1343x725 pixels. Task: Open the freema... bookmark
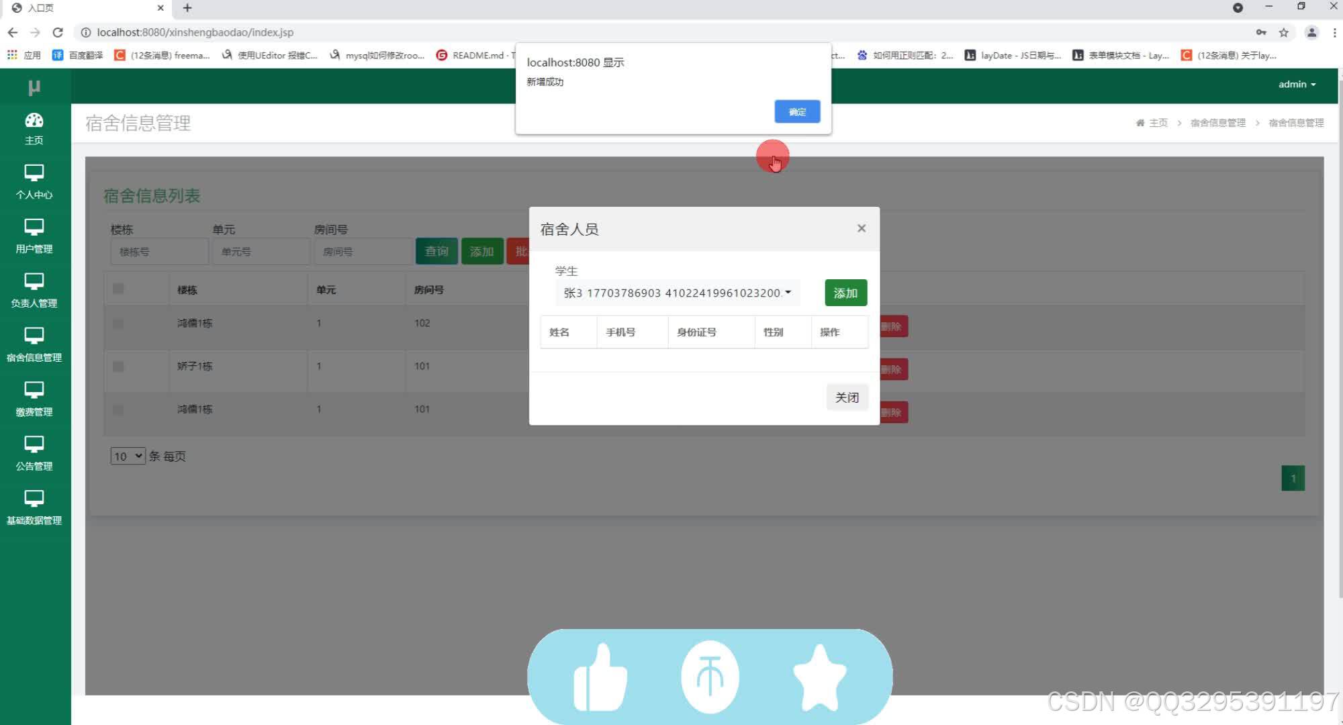coord(162,55)
